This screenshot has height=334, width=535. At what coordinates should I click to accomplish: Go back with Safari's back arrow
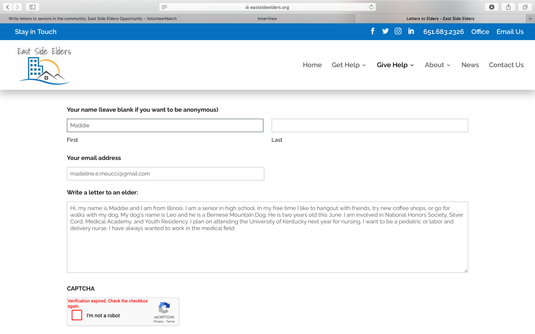coord(8,7)
